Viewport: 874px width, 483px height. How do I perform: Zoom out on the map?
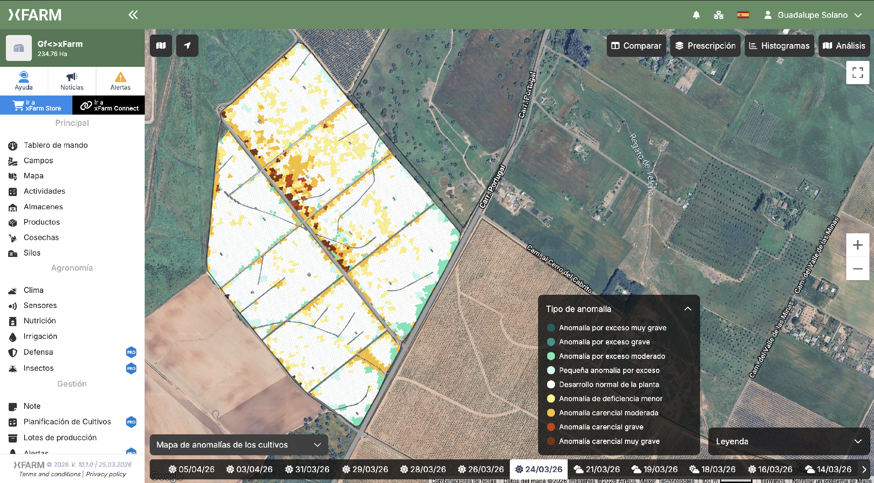point(857,269)
